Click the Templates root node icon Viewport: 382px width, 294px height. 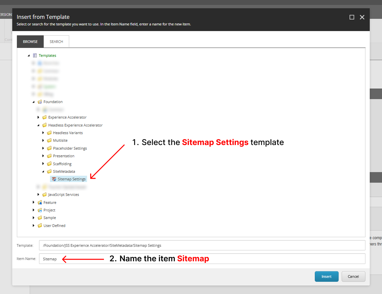pos(35,55)
